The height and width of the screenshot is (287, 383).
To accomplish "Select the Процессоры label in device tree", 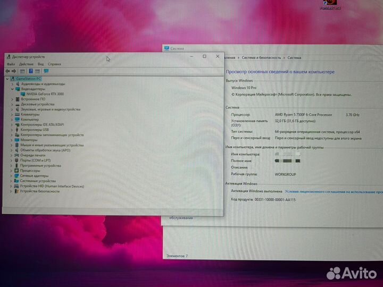I will click(30, 171).
